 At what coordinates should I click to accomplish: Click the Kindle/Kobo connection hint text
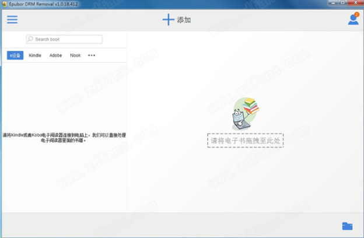coord(64,137)
